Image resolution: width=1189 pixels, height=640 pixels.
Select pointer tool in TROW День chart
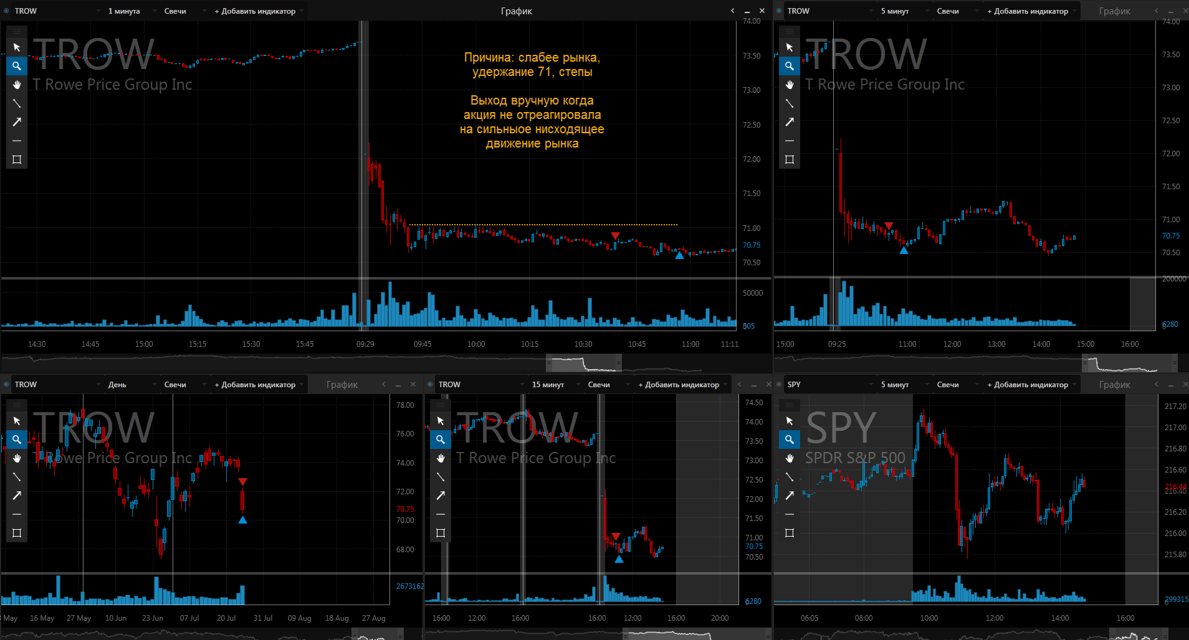[17, 421]
